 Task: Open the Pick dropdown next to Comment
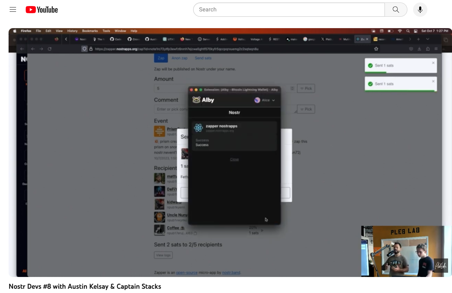[x=306, y=109]
